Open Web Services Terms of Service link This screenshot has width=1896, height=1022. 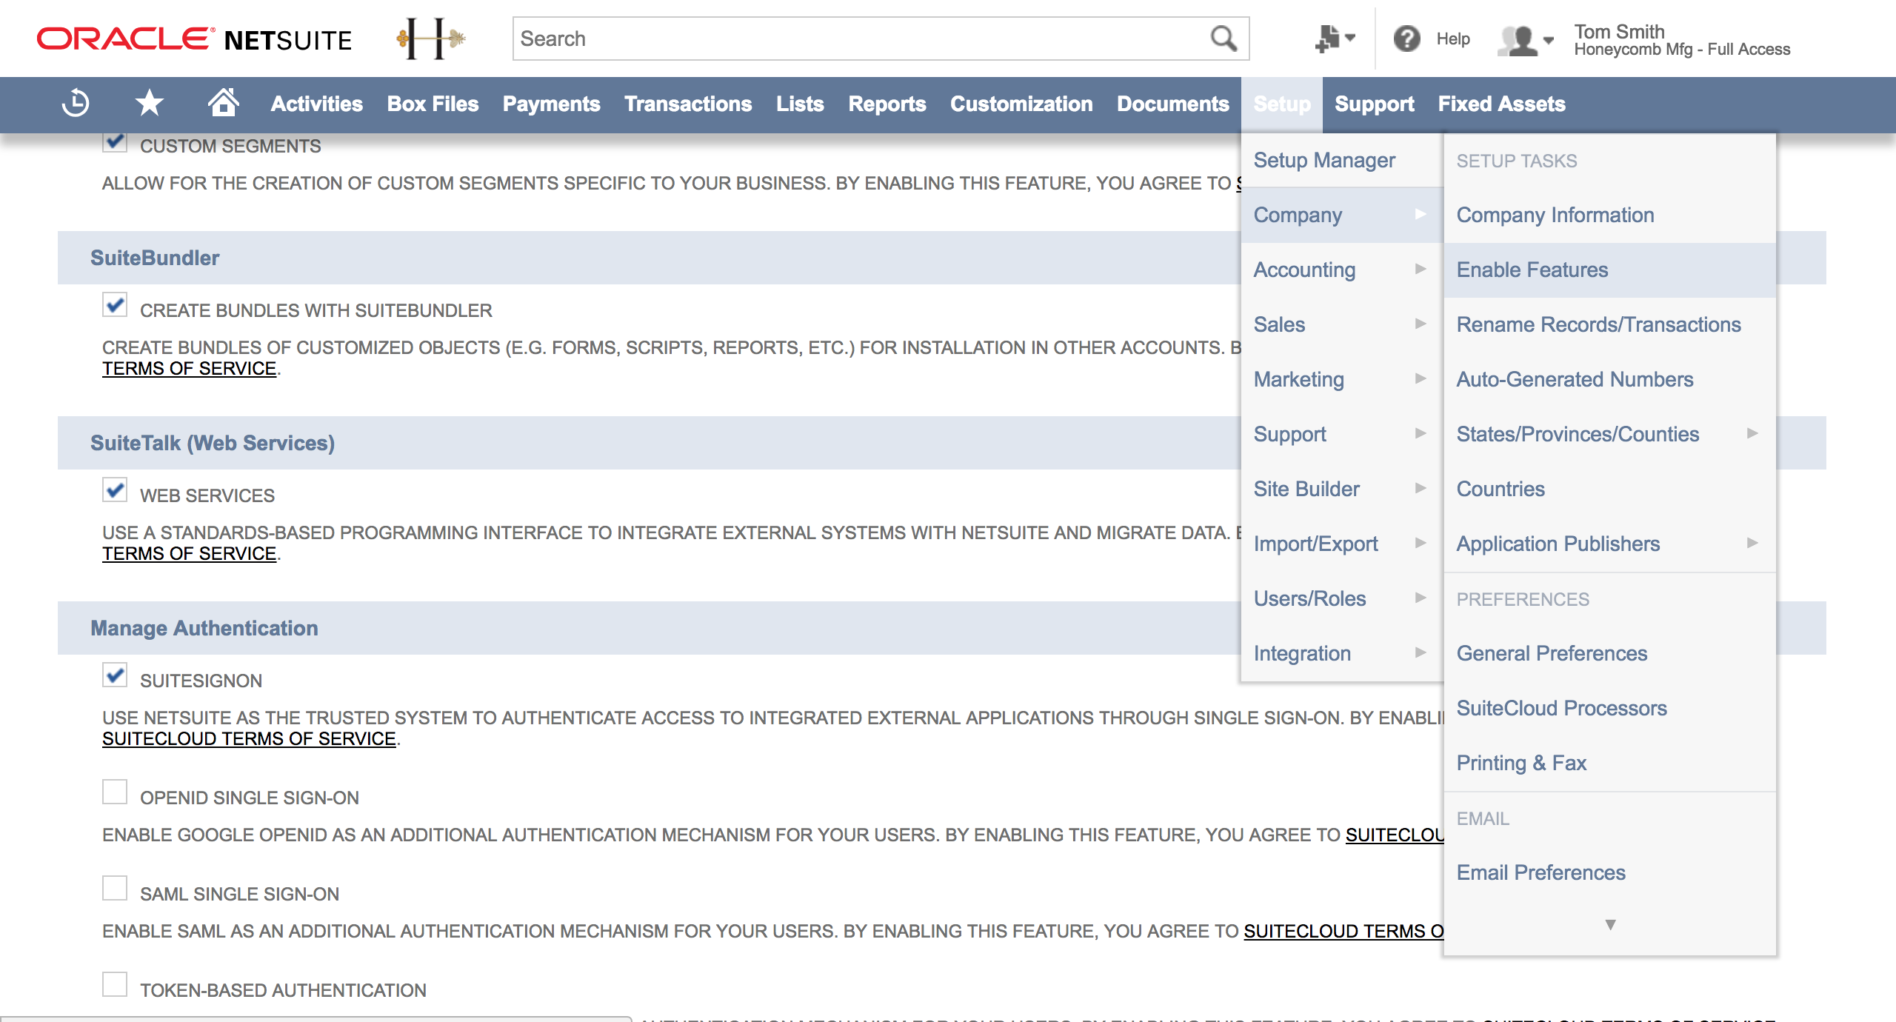[x=189, y=553]
